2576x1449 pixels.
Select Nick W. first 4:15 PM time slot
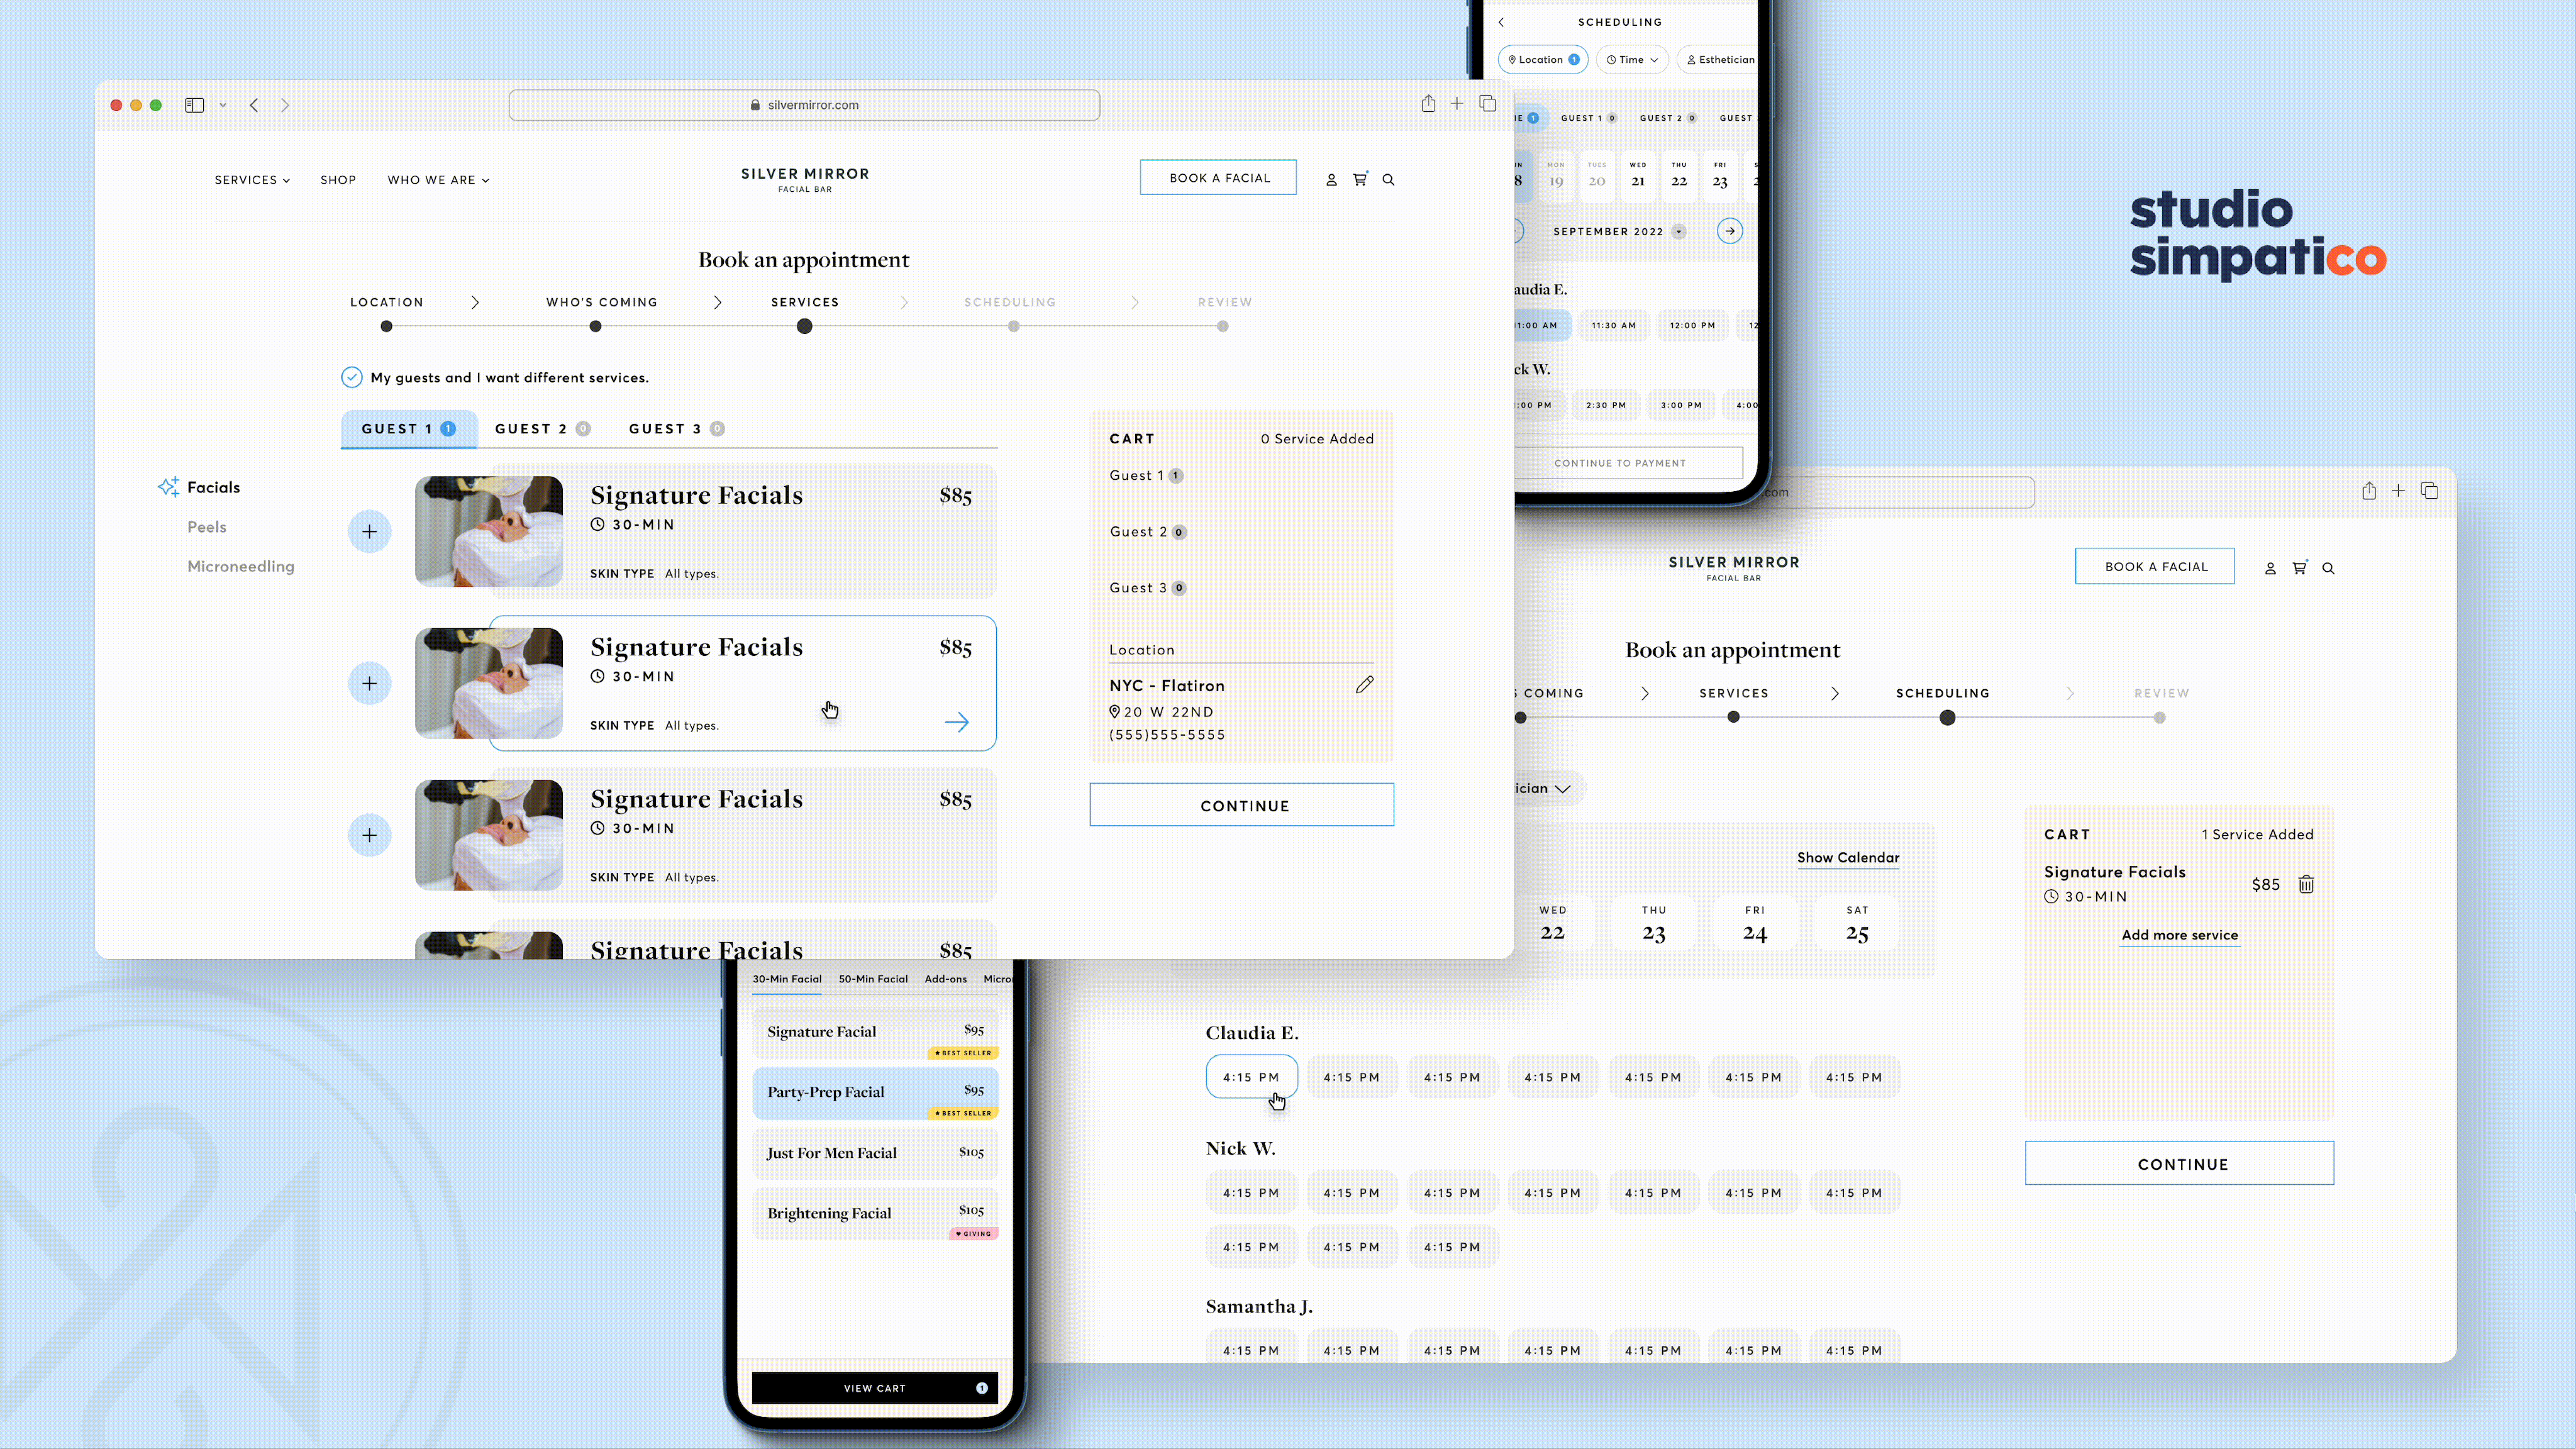(1251, 1193)
